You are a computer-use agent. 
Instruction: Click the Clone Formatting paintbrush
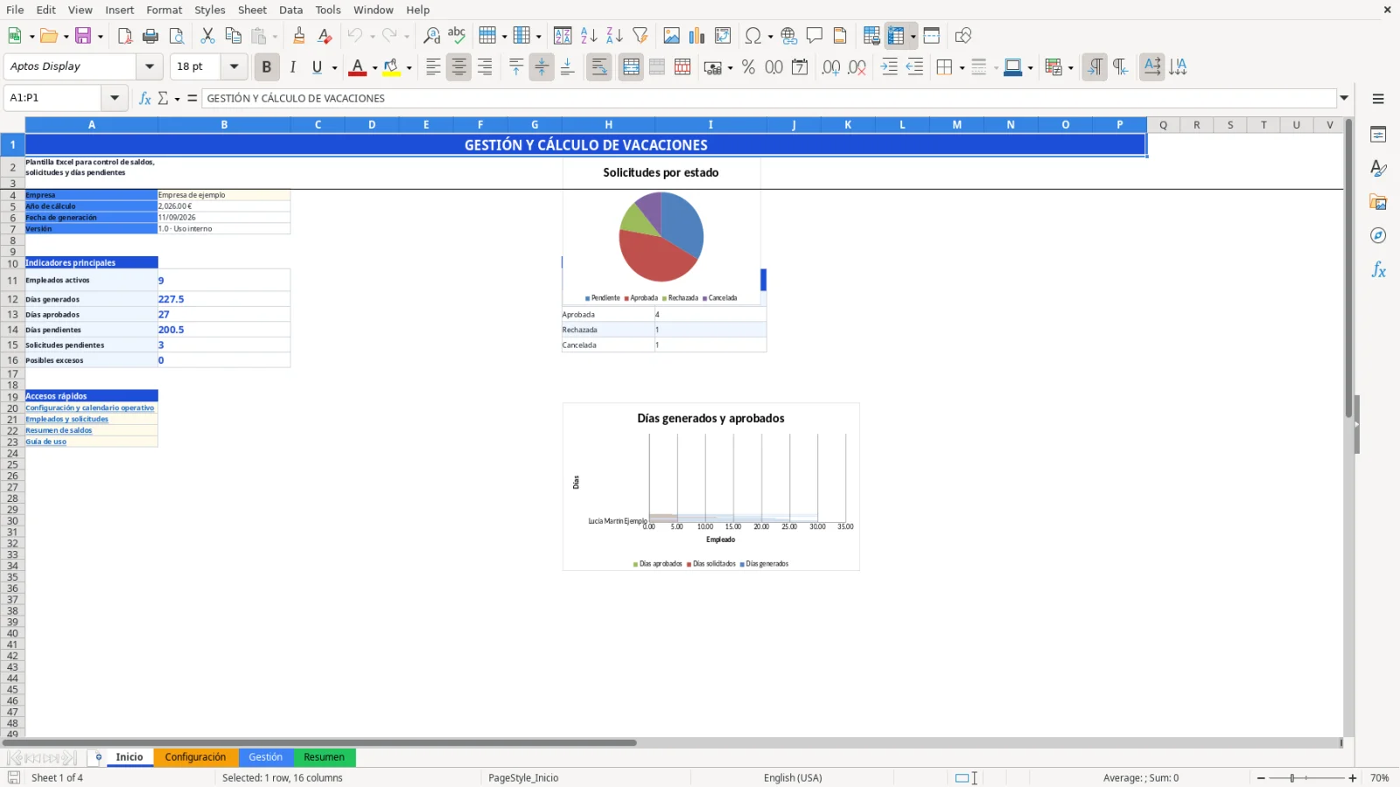tap(299, 36)
